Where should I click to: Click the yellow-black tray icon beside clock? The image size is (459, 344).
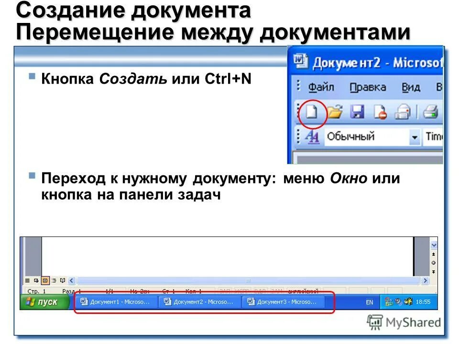[408, 301]
